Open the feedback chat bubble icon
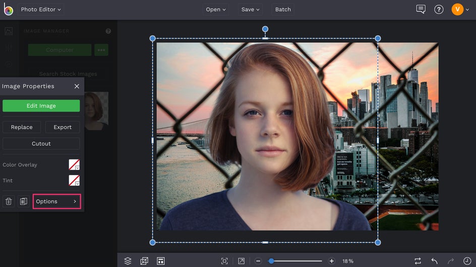 (421, 9)
